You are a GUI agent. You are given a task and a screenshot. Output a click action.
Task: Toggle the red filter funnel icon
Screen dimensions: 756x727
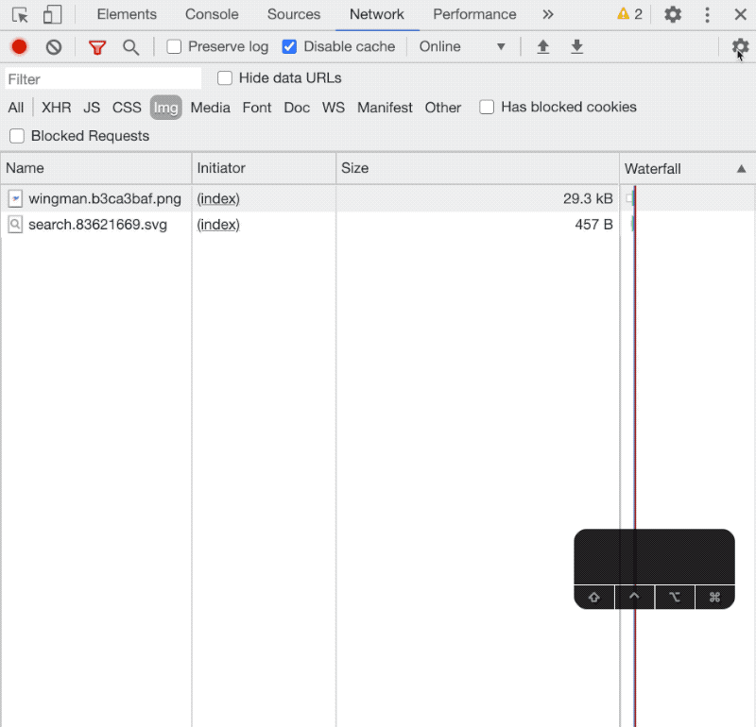coord(96,47)
